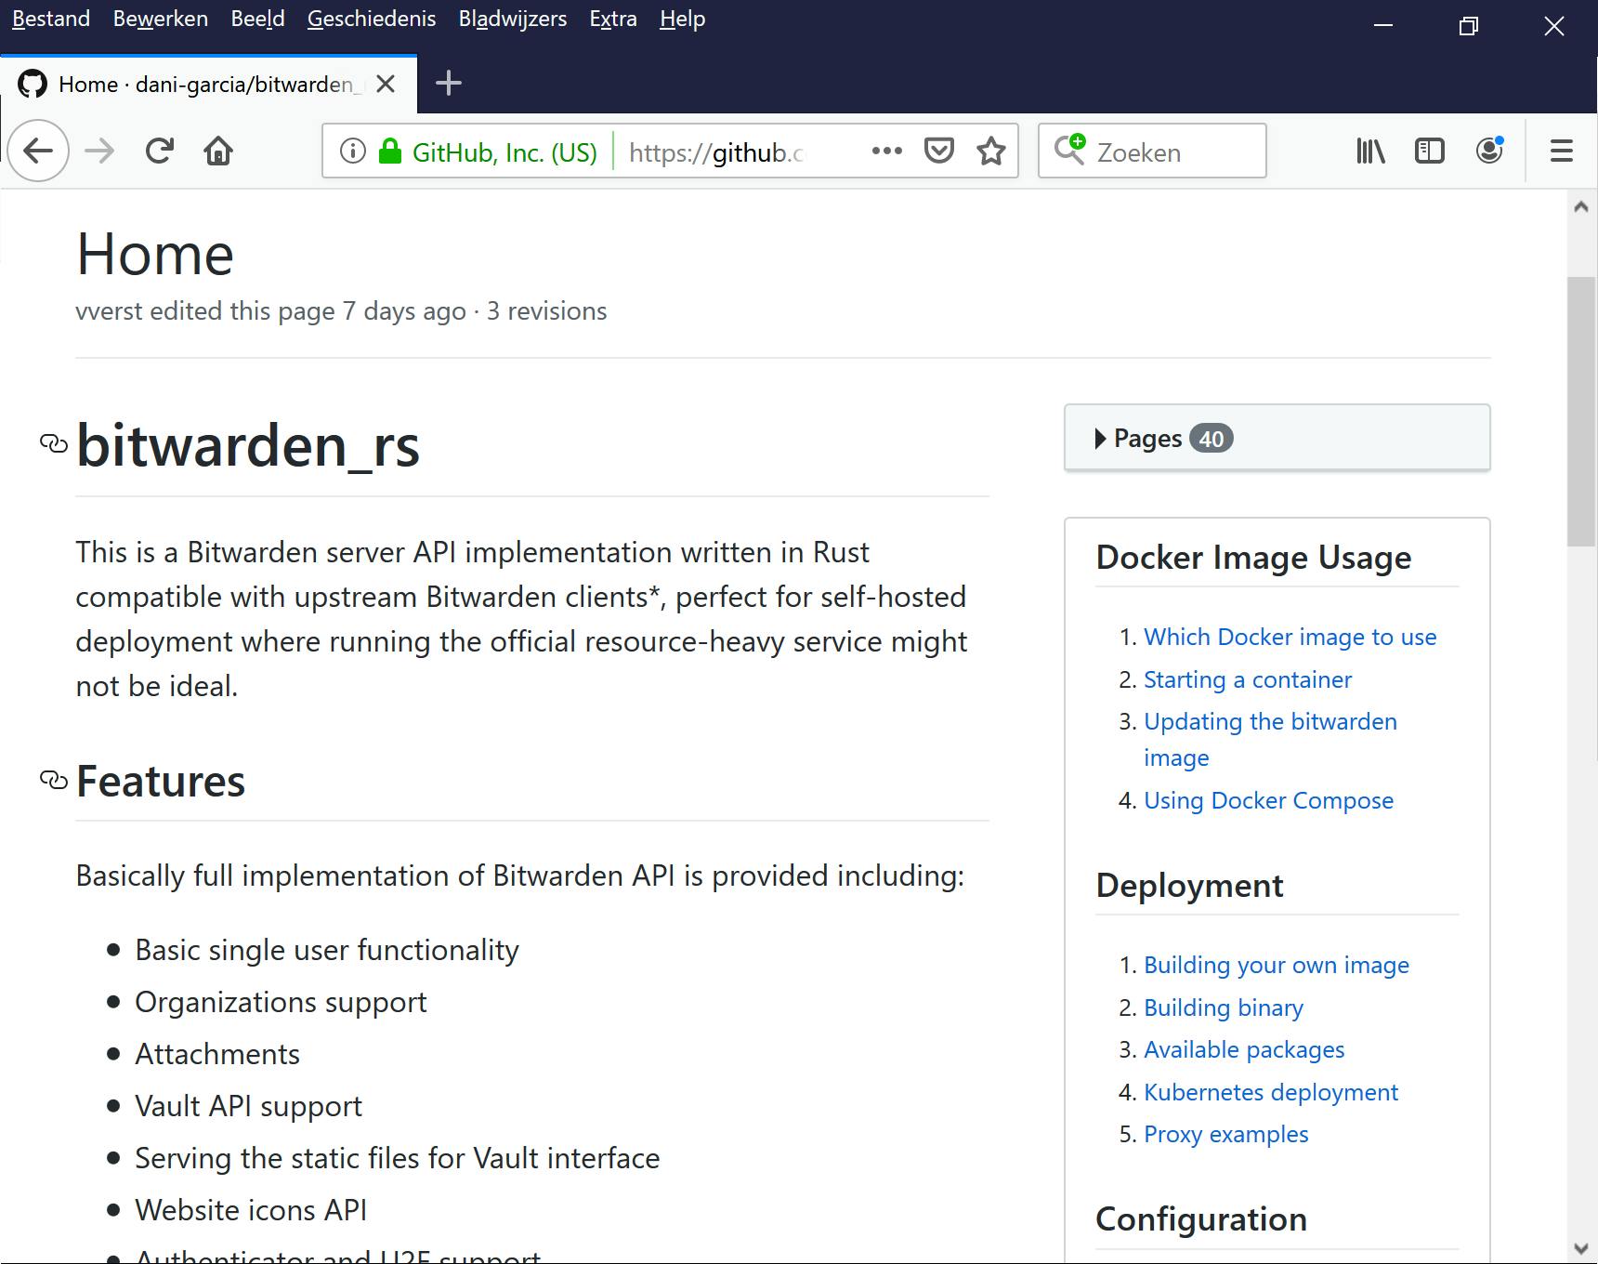Show site information for GitHub

[x=353, y=151]
